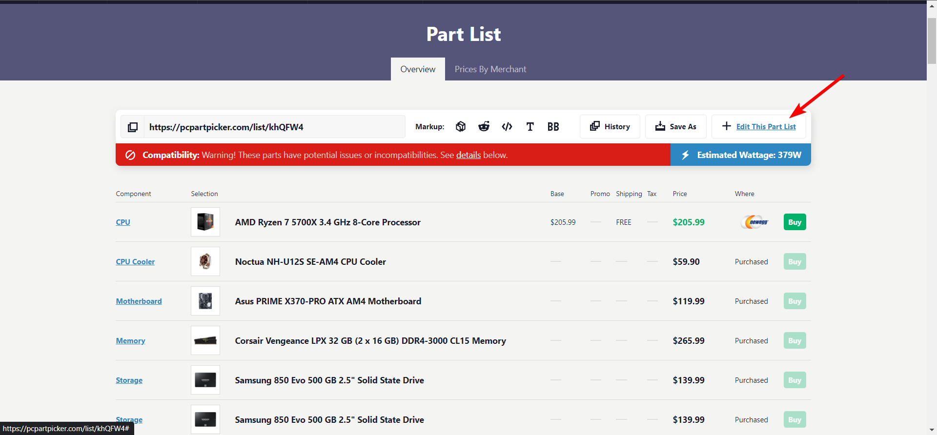Click the scrollbar down arrow

932,430
